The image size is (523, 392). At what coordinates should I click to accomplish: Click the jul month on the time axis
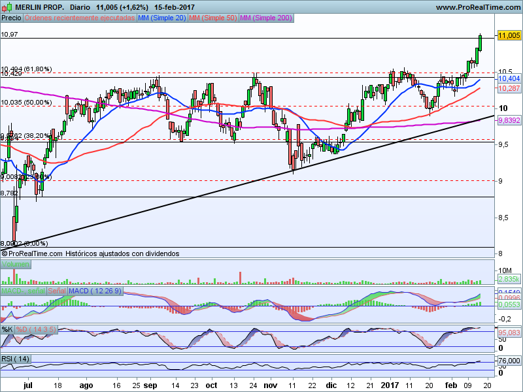click(x=28, y=385)
